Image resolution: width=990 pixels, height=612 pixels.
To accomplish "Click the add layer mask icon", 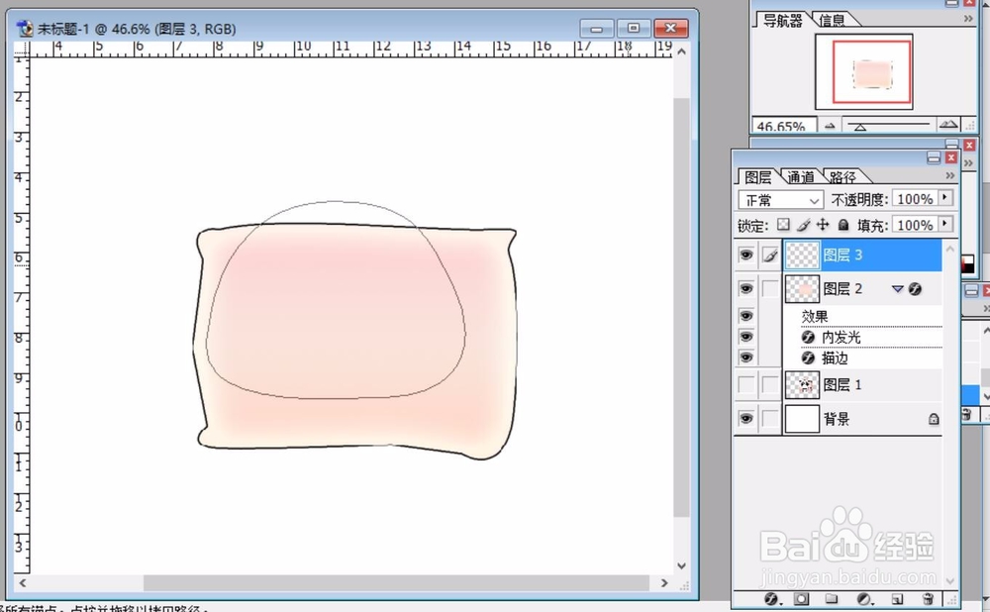I will coord(801,599).
